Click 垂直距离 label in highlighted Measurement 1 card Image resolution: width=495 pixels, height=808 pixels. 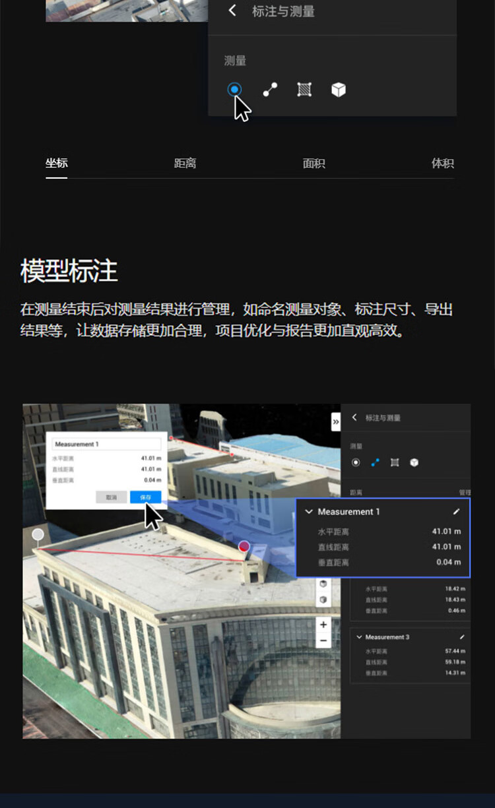tap(333, 563)
